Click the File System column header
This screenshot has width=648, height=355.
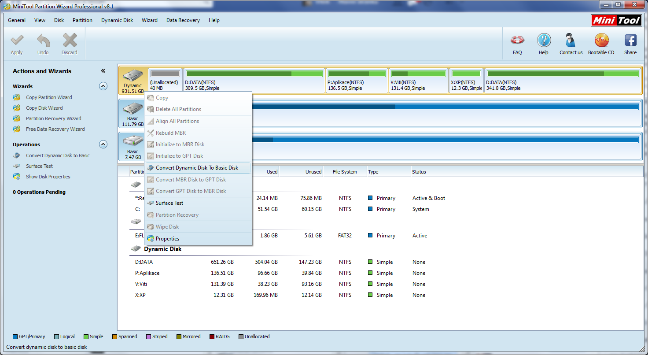(x=345, y=172)
